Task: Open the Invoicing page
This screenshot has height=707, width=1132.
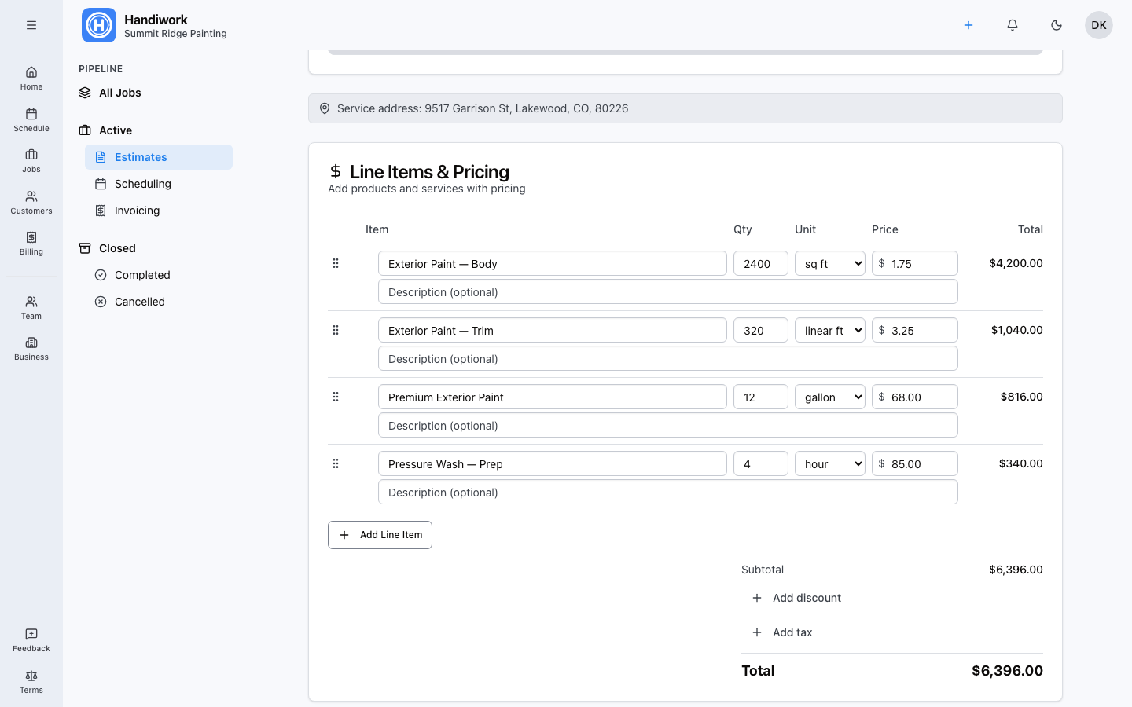Action: [159, 211]
